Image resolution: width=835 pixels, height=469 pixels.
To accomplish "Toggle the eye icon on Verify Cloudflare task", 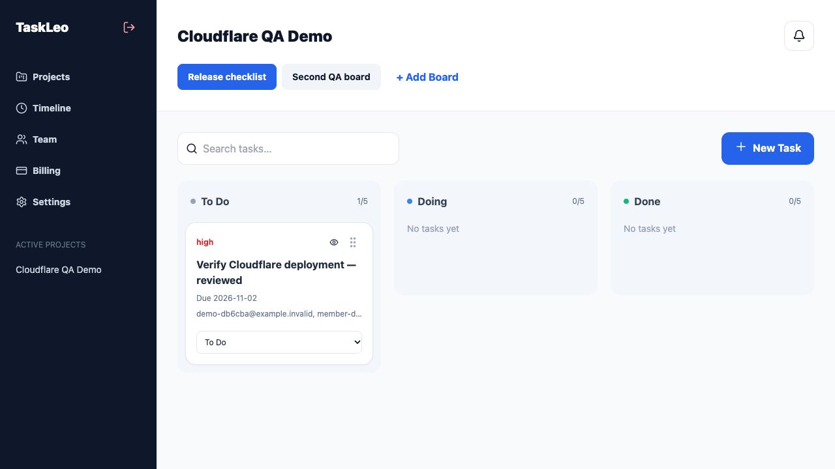I will [x=334, y=242].
